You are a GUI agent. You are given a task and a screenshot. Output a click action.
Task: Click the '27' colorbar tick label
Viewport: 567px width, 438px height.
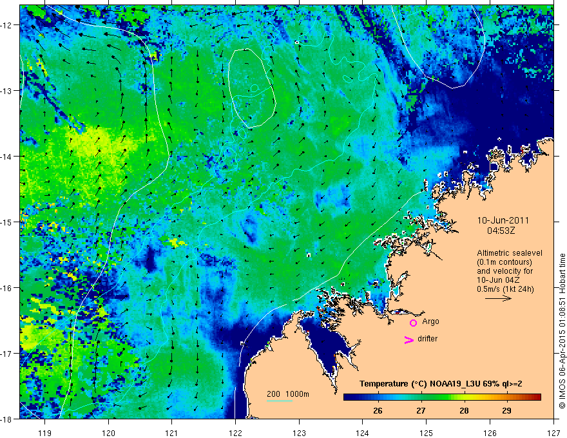click(421, 410)
